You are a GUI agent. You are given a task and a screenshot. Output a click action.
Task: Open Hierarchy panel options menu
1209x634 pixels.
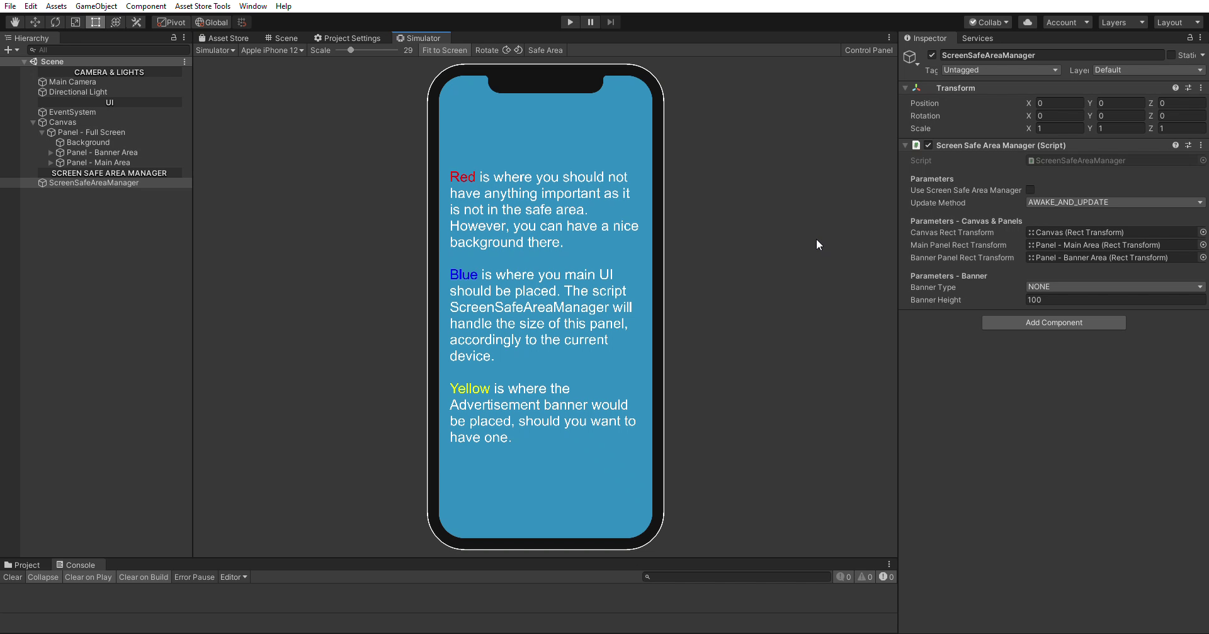pyautogui.click(x=184, y=38)
